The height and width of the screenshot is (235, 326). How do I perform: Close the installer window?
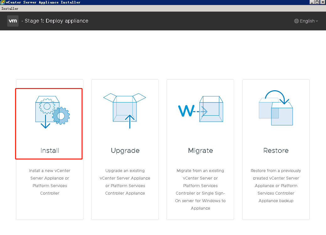click(x=323, y=2)
